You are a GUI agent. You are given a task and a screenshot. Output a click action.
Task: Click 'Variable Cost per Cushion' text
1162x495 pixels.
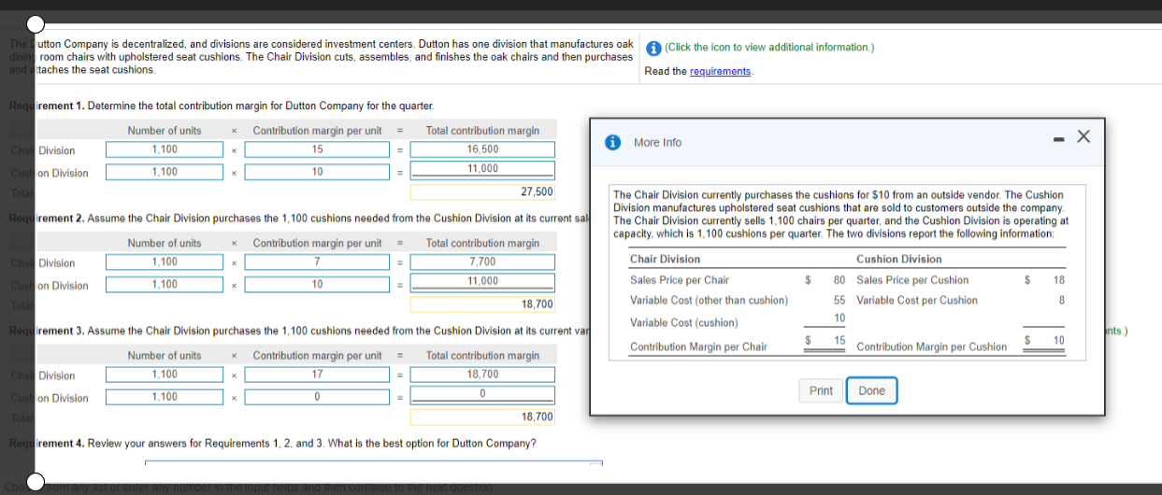coord(917,301)
